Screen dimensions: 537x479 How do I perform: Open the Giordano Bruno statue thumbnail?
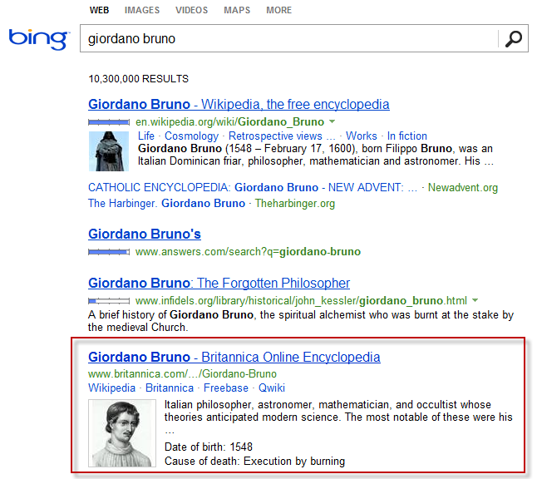(109, 151)
